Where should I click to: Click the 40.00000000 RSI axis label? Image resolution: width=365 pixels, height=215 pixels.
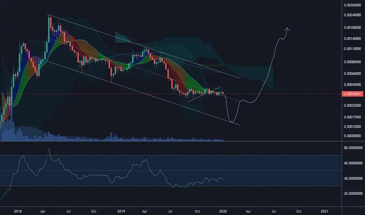coord(353,179)
